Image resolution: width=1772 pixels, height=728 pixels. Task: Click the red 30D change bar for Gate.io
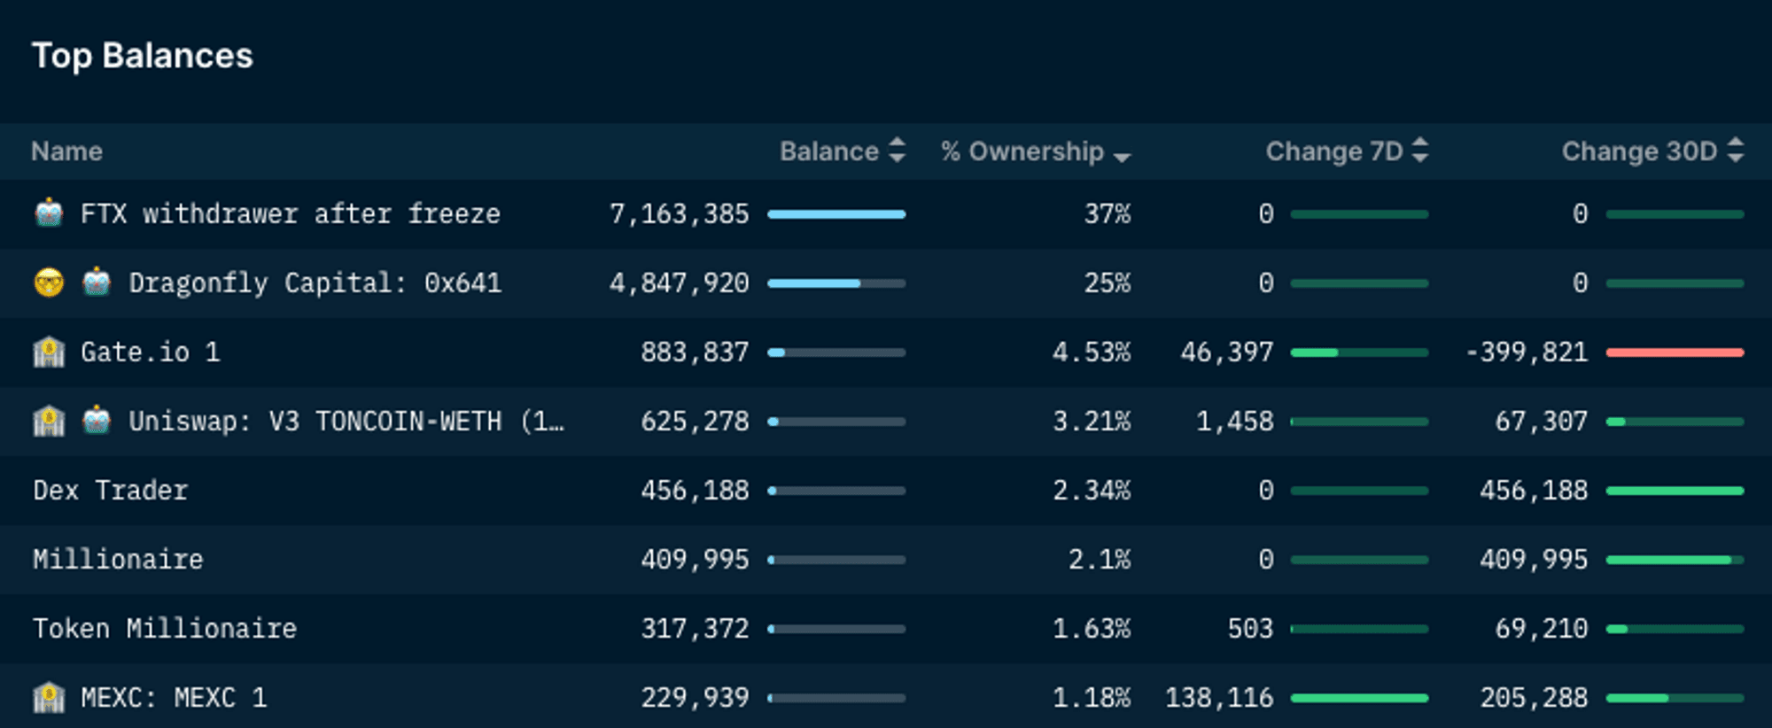(x=1675, y=352)
